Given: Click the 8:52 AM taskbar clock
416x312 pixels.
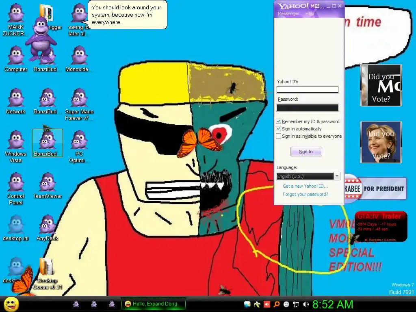Looking at the screenshot, I should pos(333,304).
